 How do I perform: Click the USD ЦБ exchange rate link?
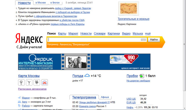tap(131, 99)
